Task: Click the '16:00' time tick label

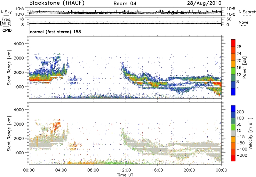Action: pos(157,170)
